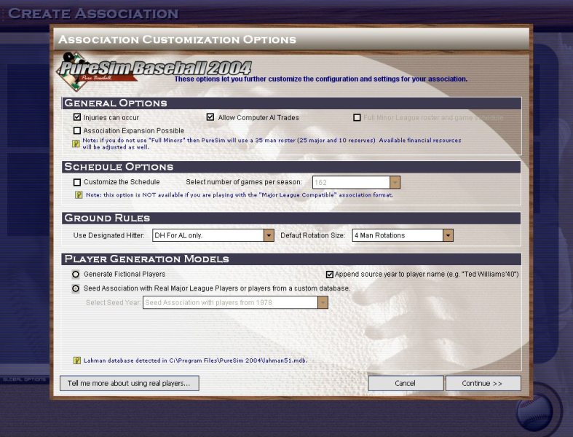This screenshot has height=437, width=573.
Task: Tick the Customize the Schedule checkbox
Action: (77, 182)
